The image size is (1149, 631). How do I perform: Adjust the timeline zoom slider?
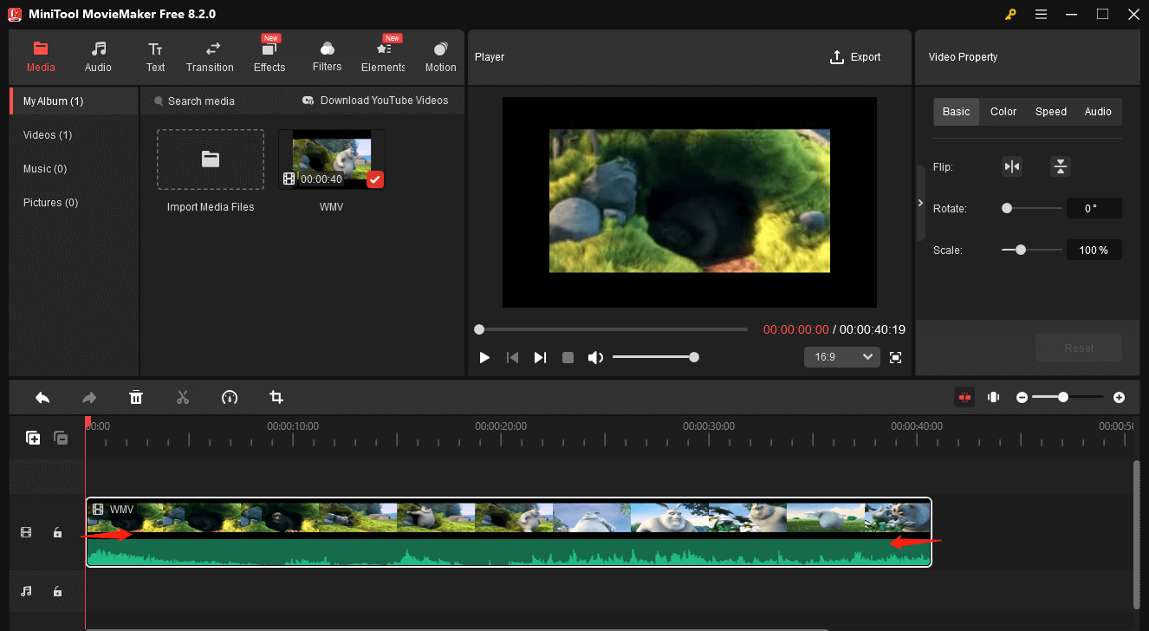pos(1068,397)
